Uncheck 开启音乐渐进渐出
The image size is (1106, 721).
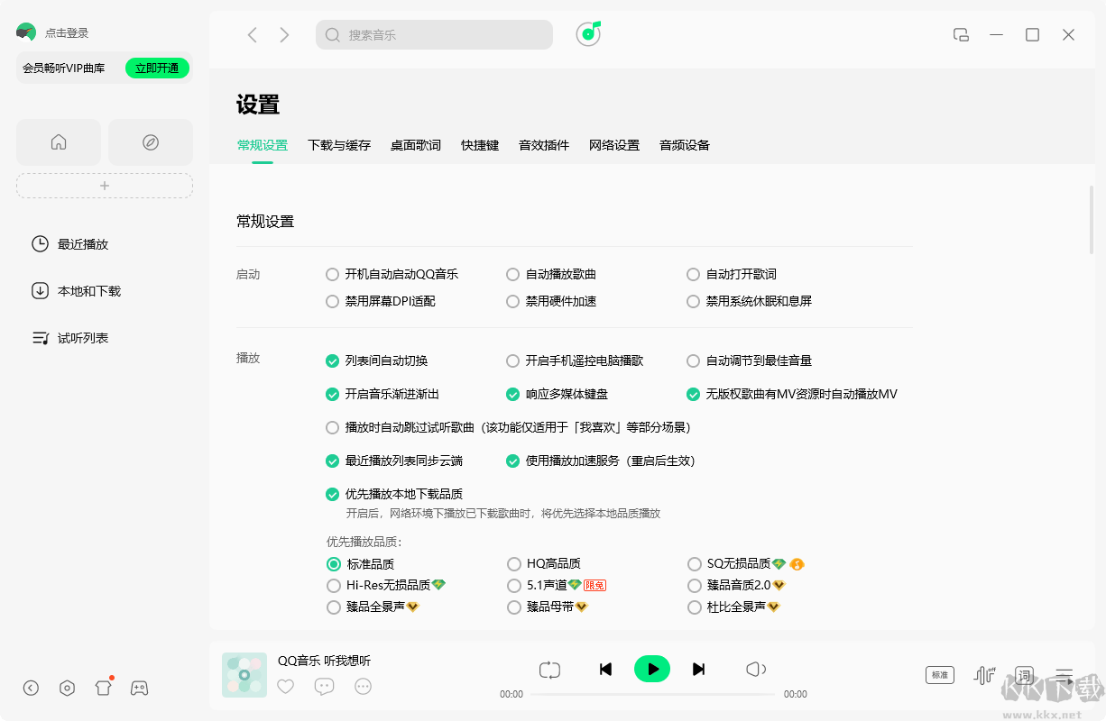[332, 394]
